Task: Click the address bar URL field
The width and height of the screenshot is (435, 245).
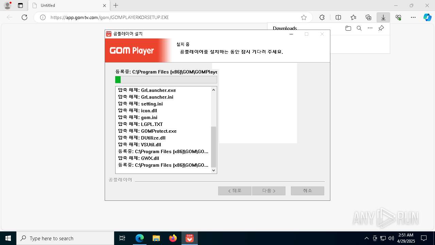Action: pyautogui.click(x=173, y=17)
